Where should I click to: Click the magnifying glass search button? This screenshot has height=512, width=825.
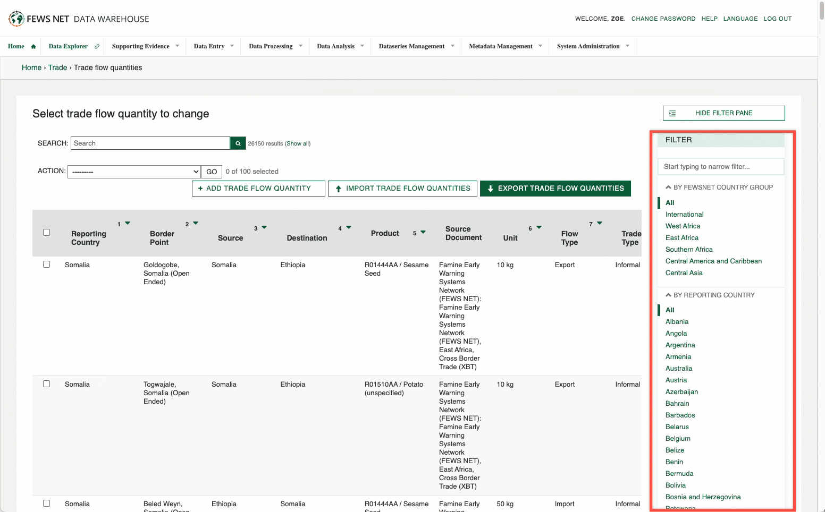[x=238, y=143]
